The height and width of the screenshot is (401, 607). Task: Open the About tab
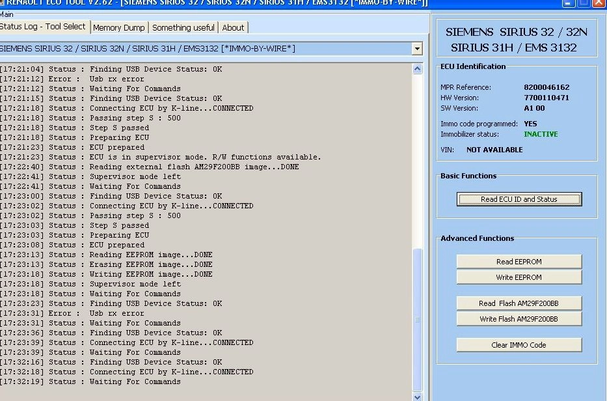coord(233,28)
